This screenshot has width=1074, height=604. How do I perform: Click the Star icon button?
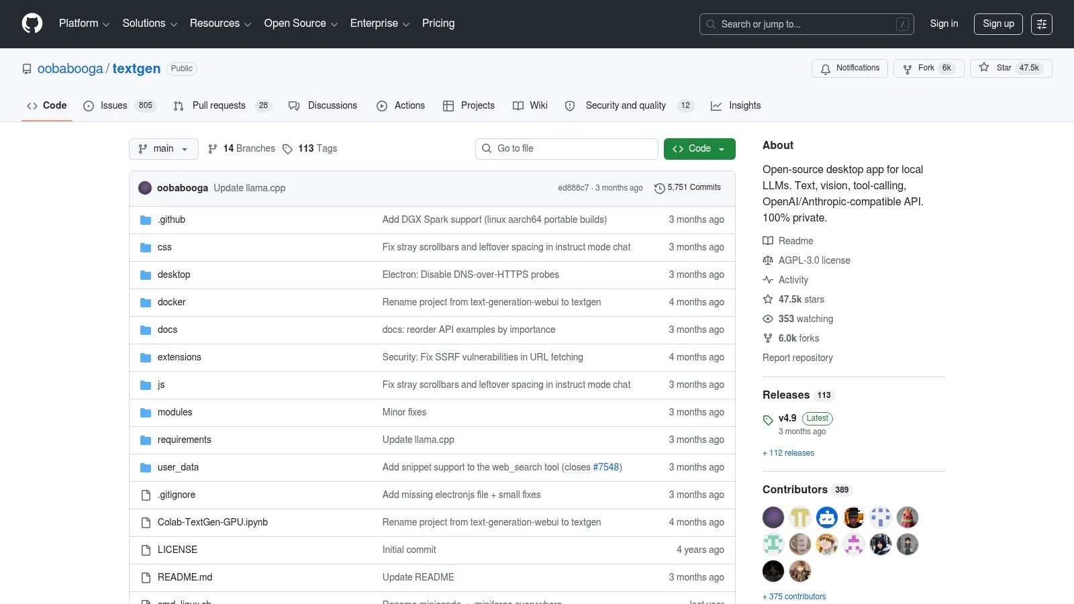click(984, 68)
